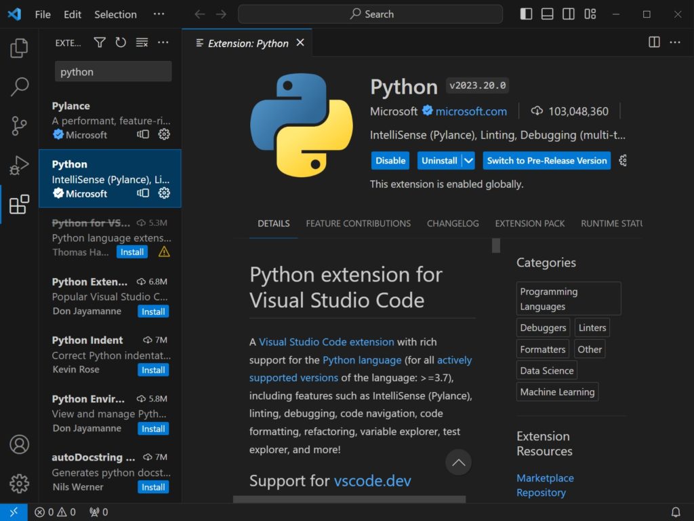This screenshot has height=521, width=694.
Task: Click the python extensions search field
Action: (113, 72)
